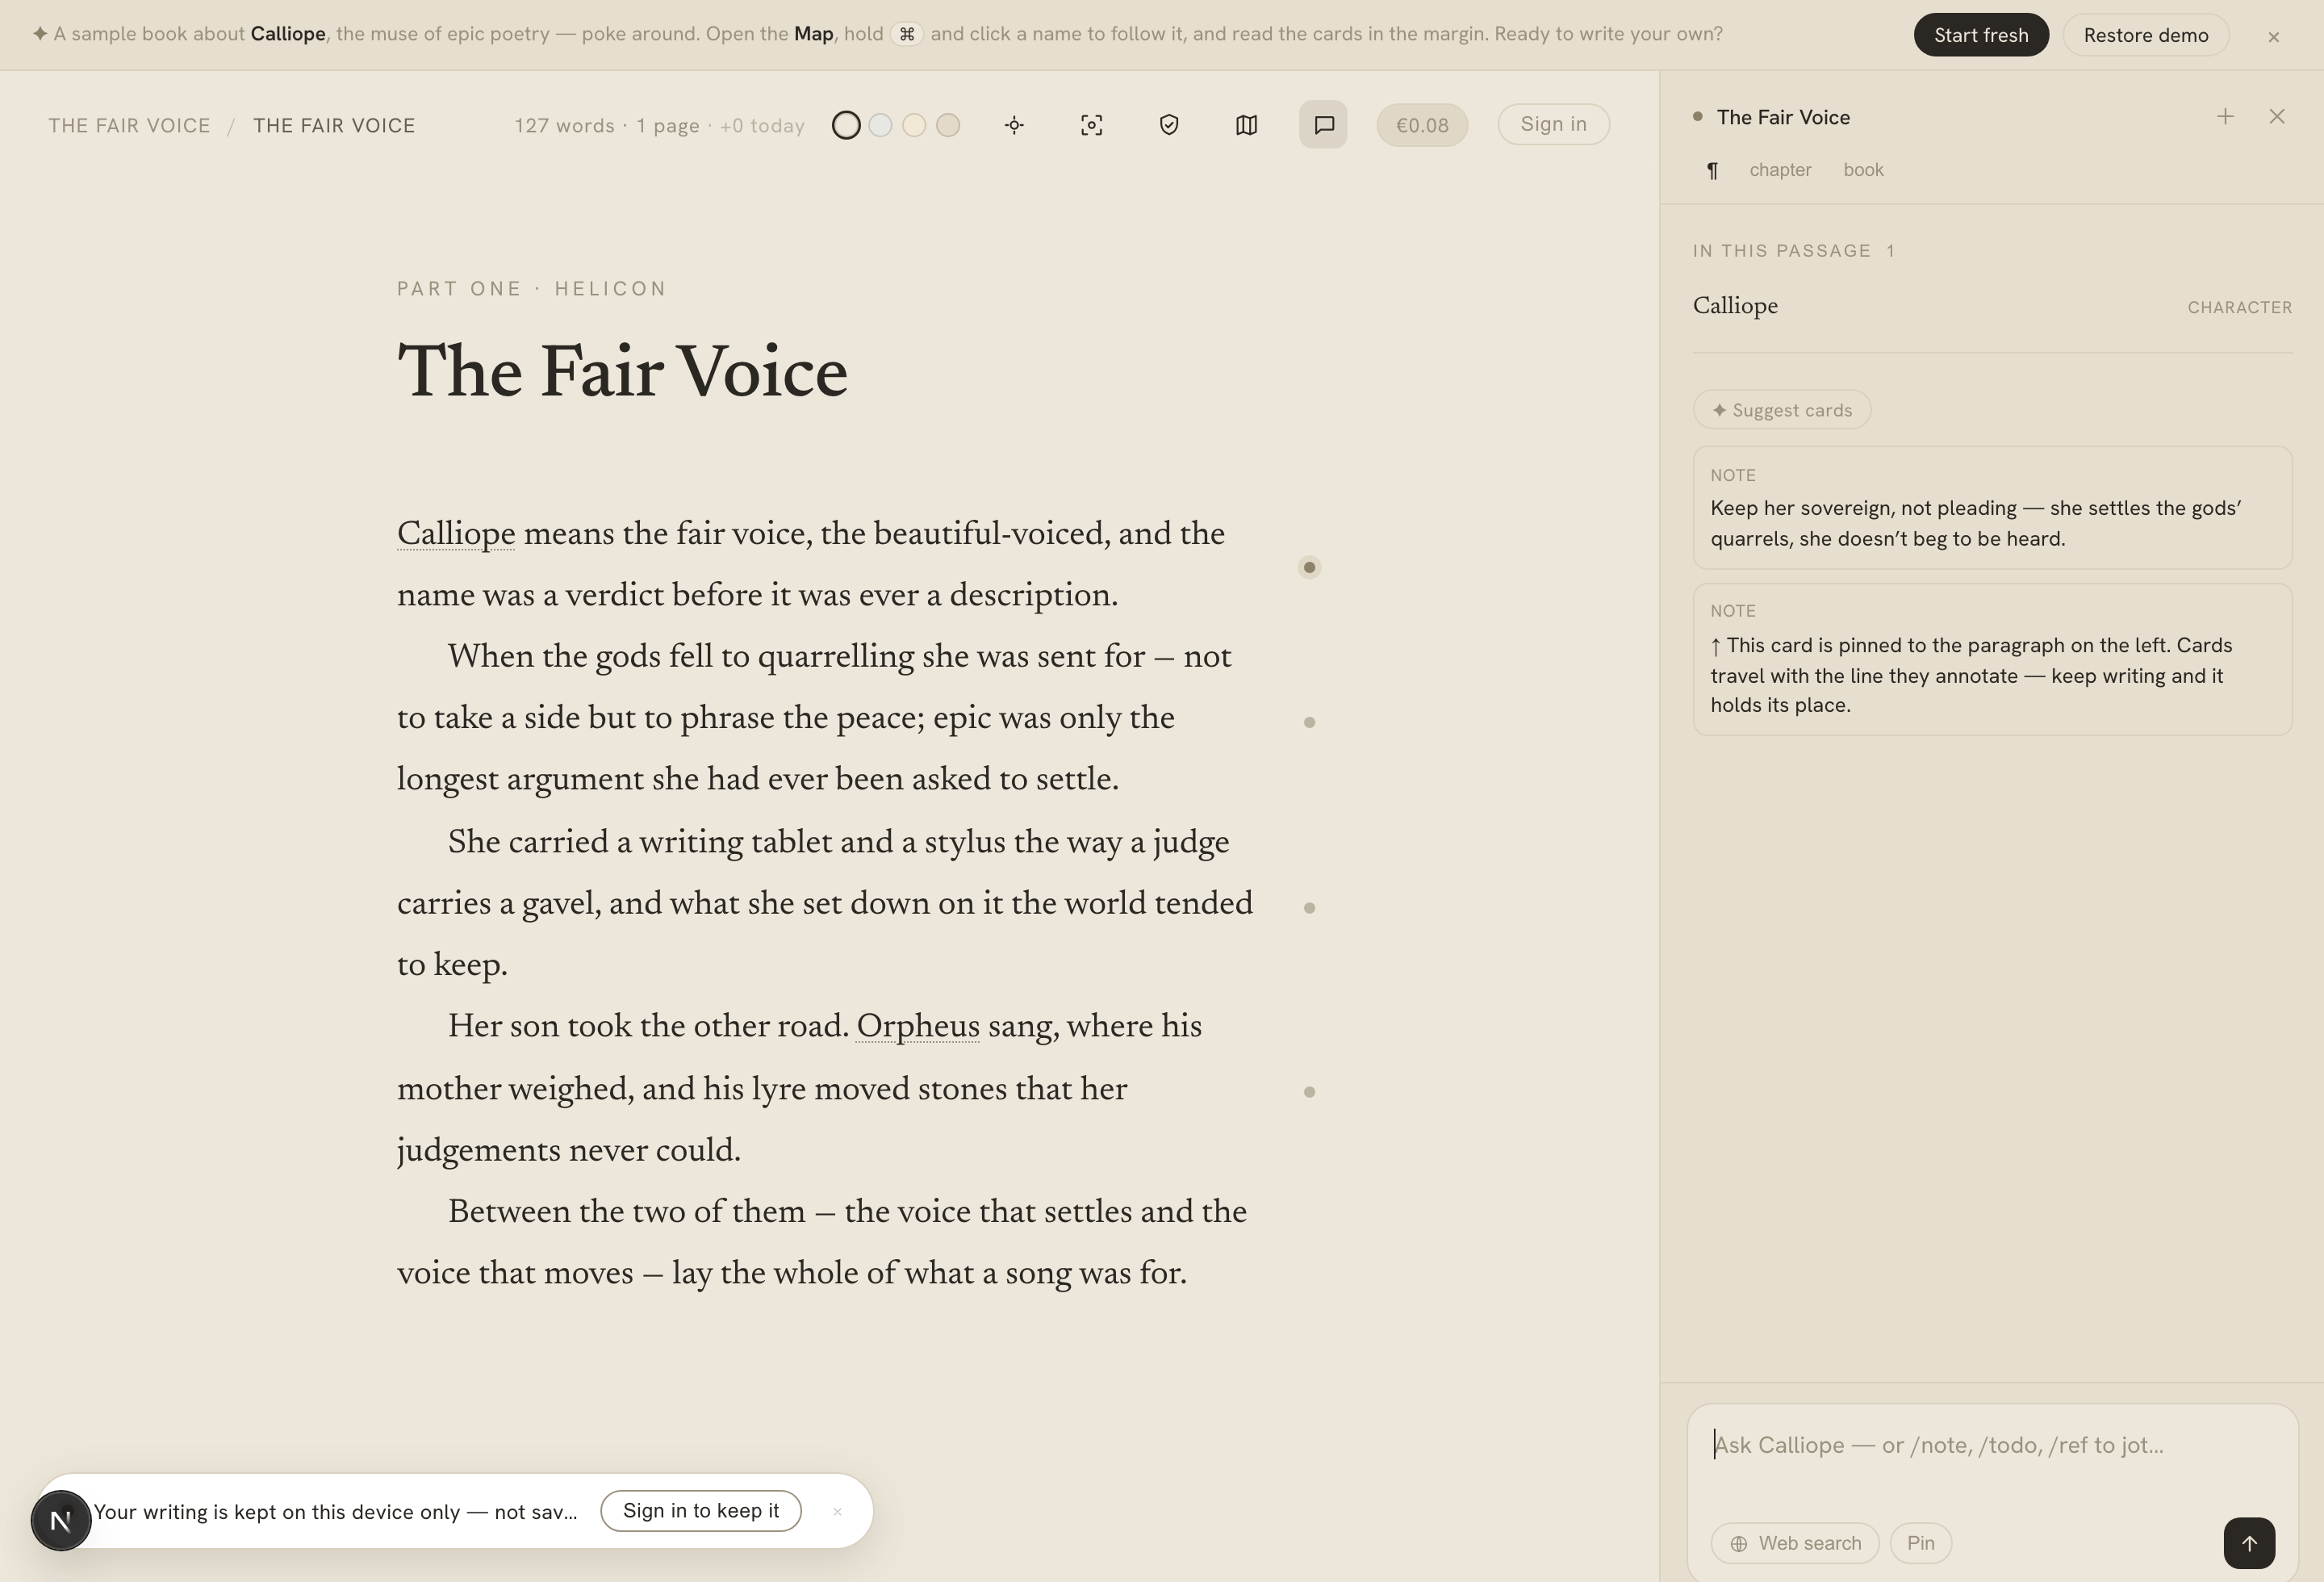Close the Fair Voice side panel
Screen dimensions: 2324x1582
2277,117
